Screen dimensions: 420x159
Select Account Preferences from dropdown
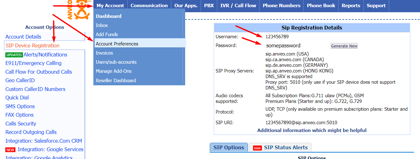tap(117, 44)
